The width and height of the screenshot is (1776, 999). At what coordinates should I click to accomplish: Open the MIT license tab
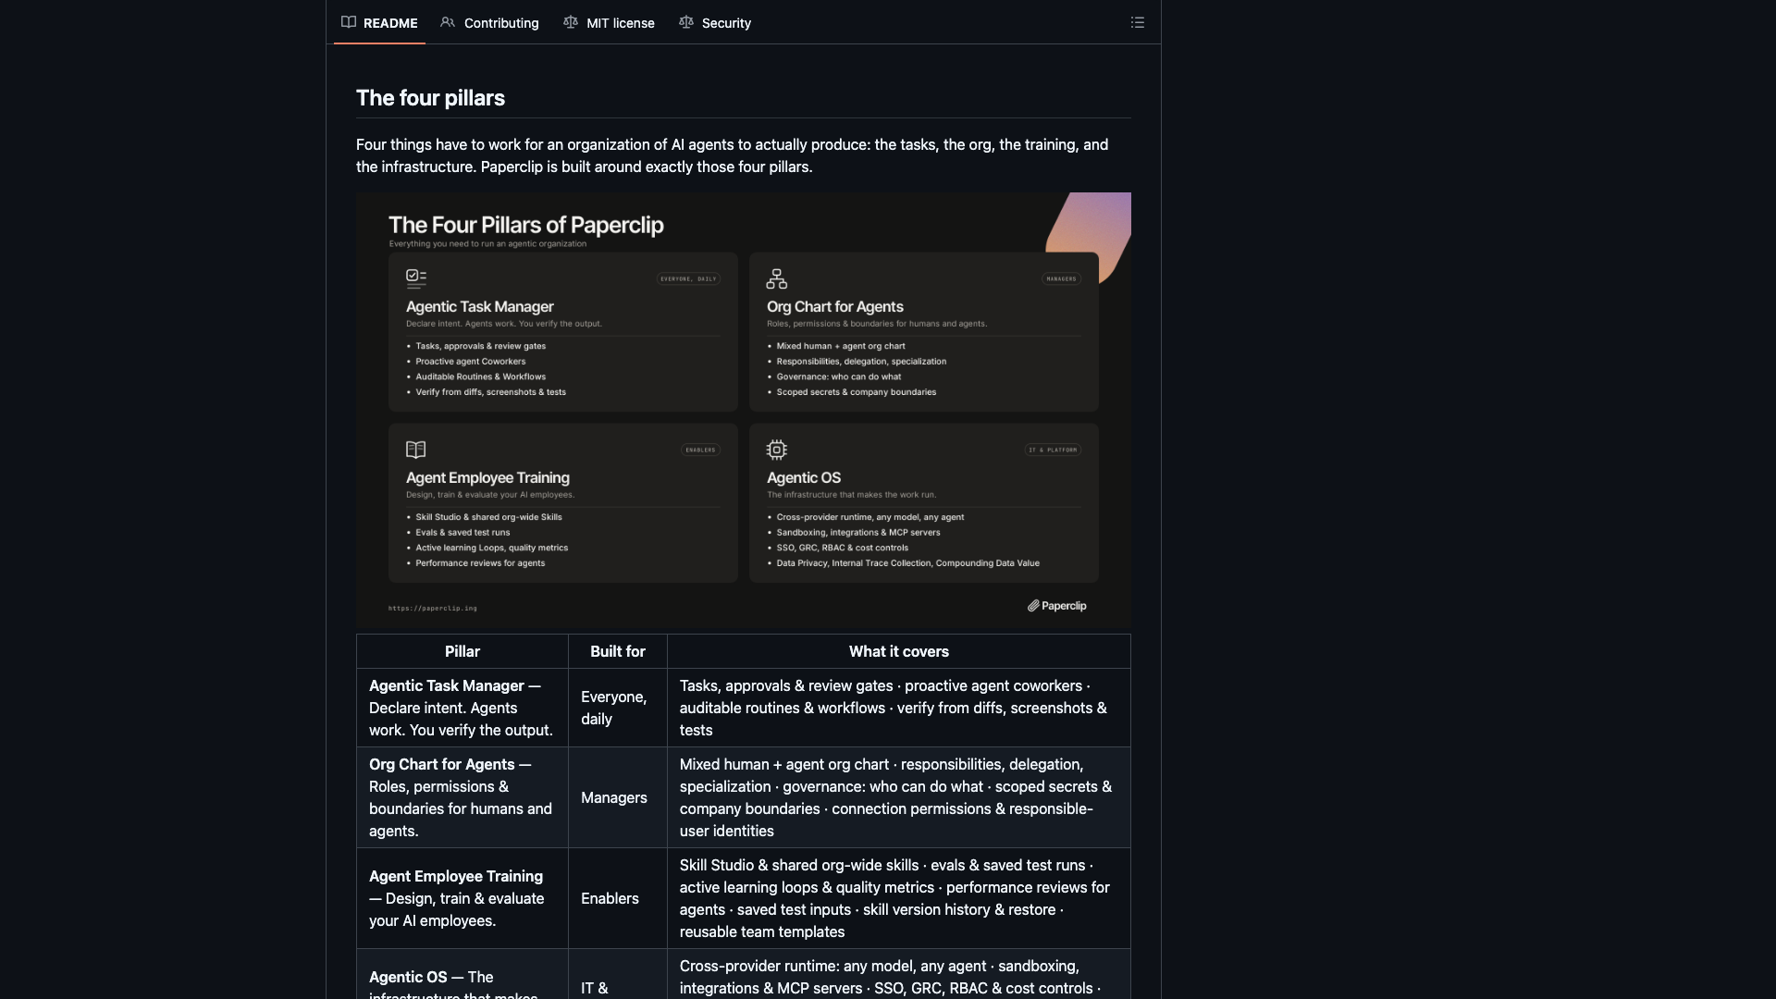point(609,23)
